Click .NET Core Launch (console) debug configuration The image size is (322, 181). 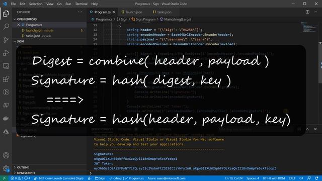point(59,178)
